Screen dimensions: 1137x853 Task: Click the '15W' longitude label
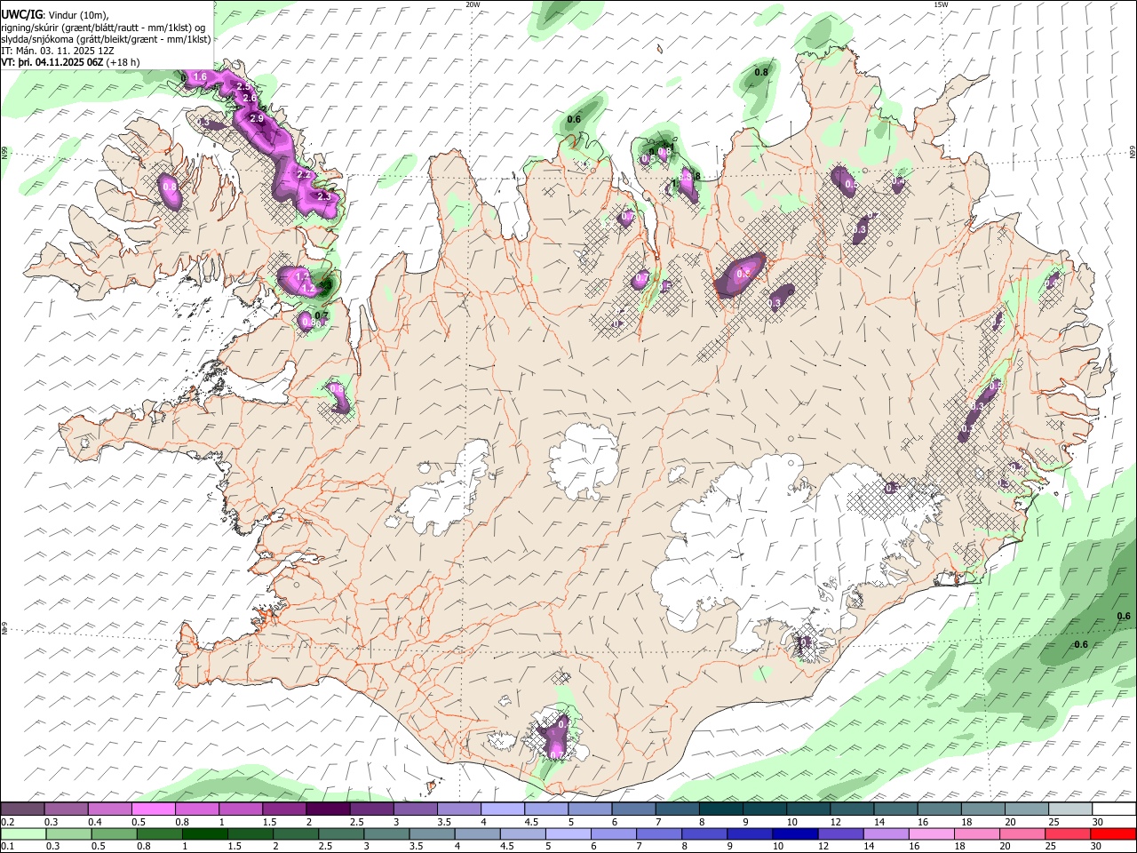click(940, 4)
